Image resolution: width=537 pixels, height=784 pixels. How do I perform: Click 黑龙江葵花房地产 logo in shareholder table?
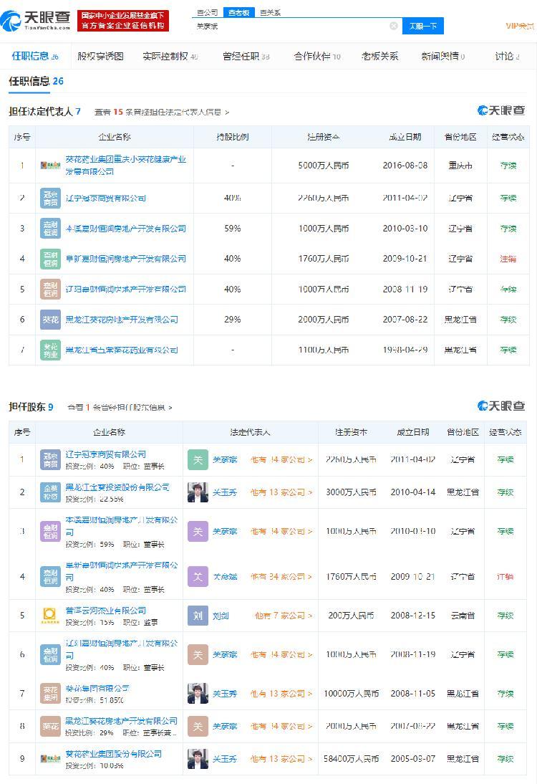point(50,726)
